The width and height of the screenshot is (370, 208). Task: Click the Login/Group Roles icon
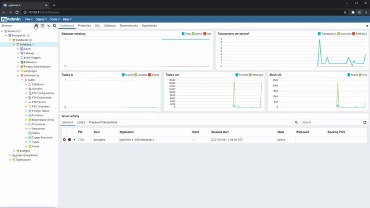[14, 155]
